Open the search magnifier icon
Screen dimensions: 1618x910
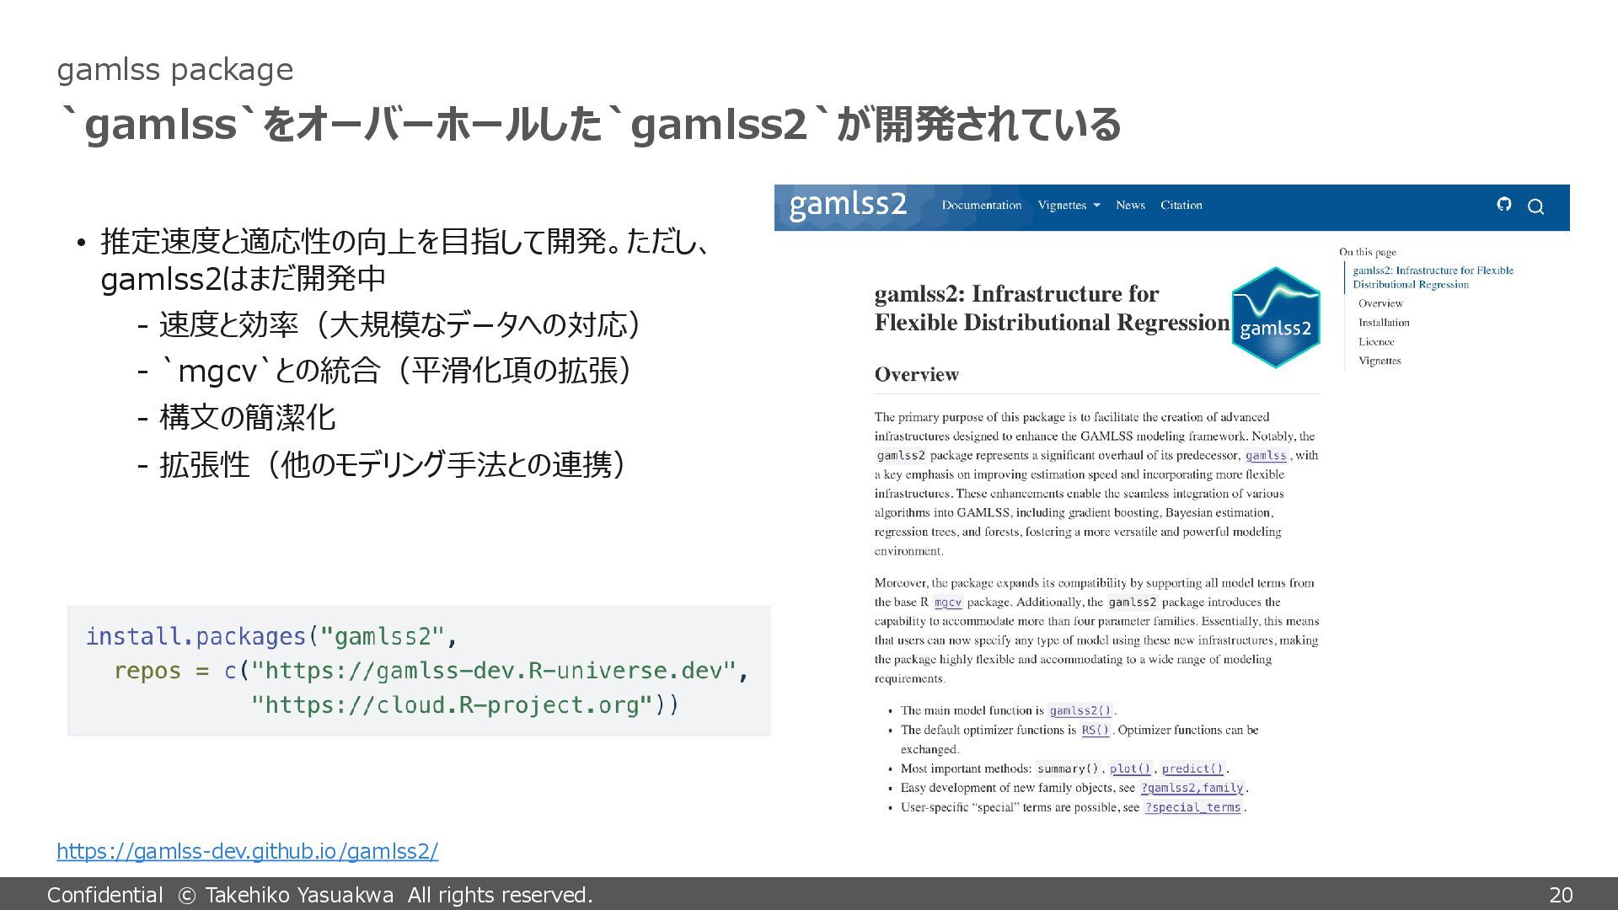tap(1535, 206)
